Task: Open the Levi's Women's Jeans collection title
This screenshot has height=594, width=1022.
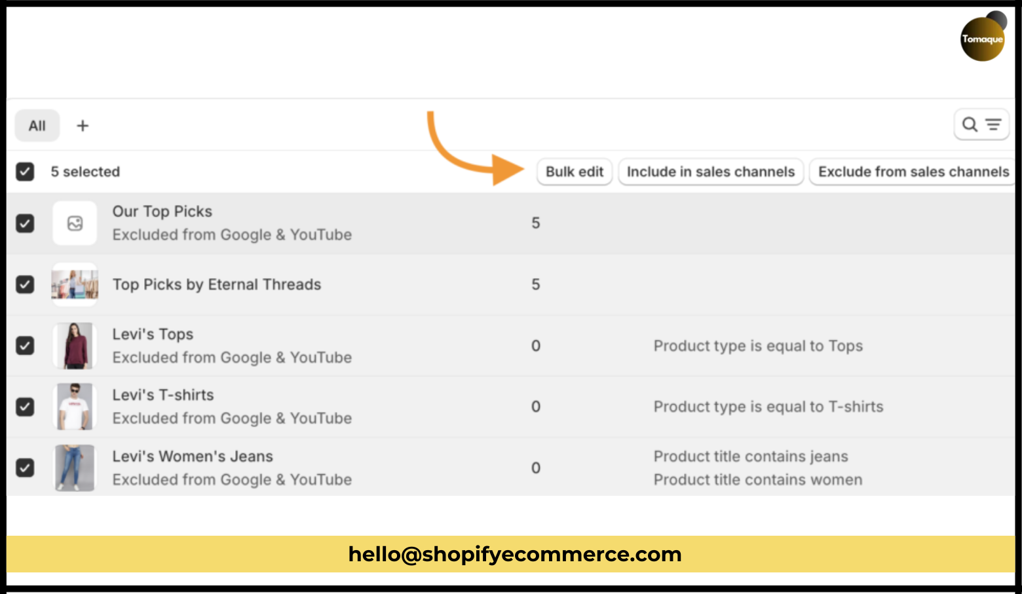Action: coord(193,456)
